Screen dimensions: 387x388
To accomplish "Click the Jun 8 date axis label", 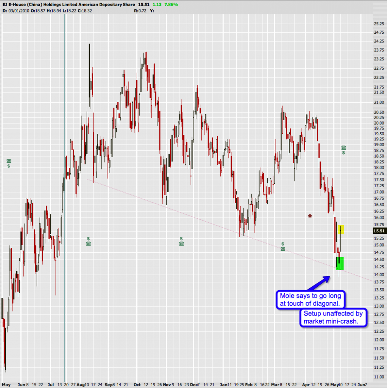I will pyautogui.click(x=23, y=385).
